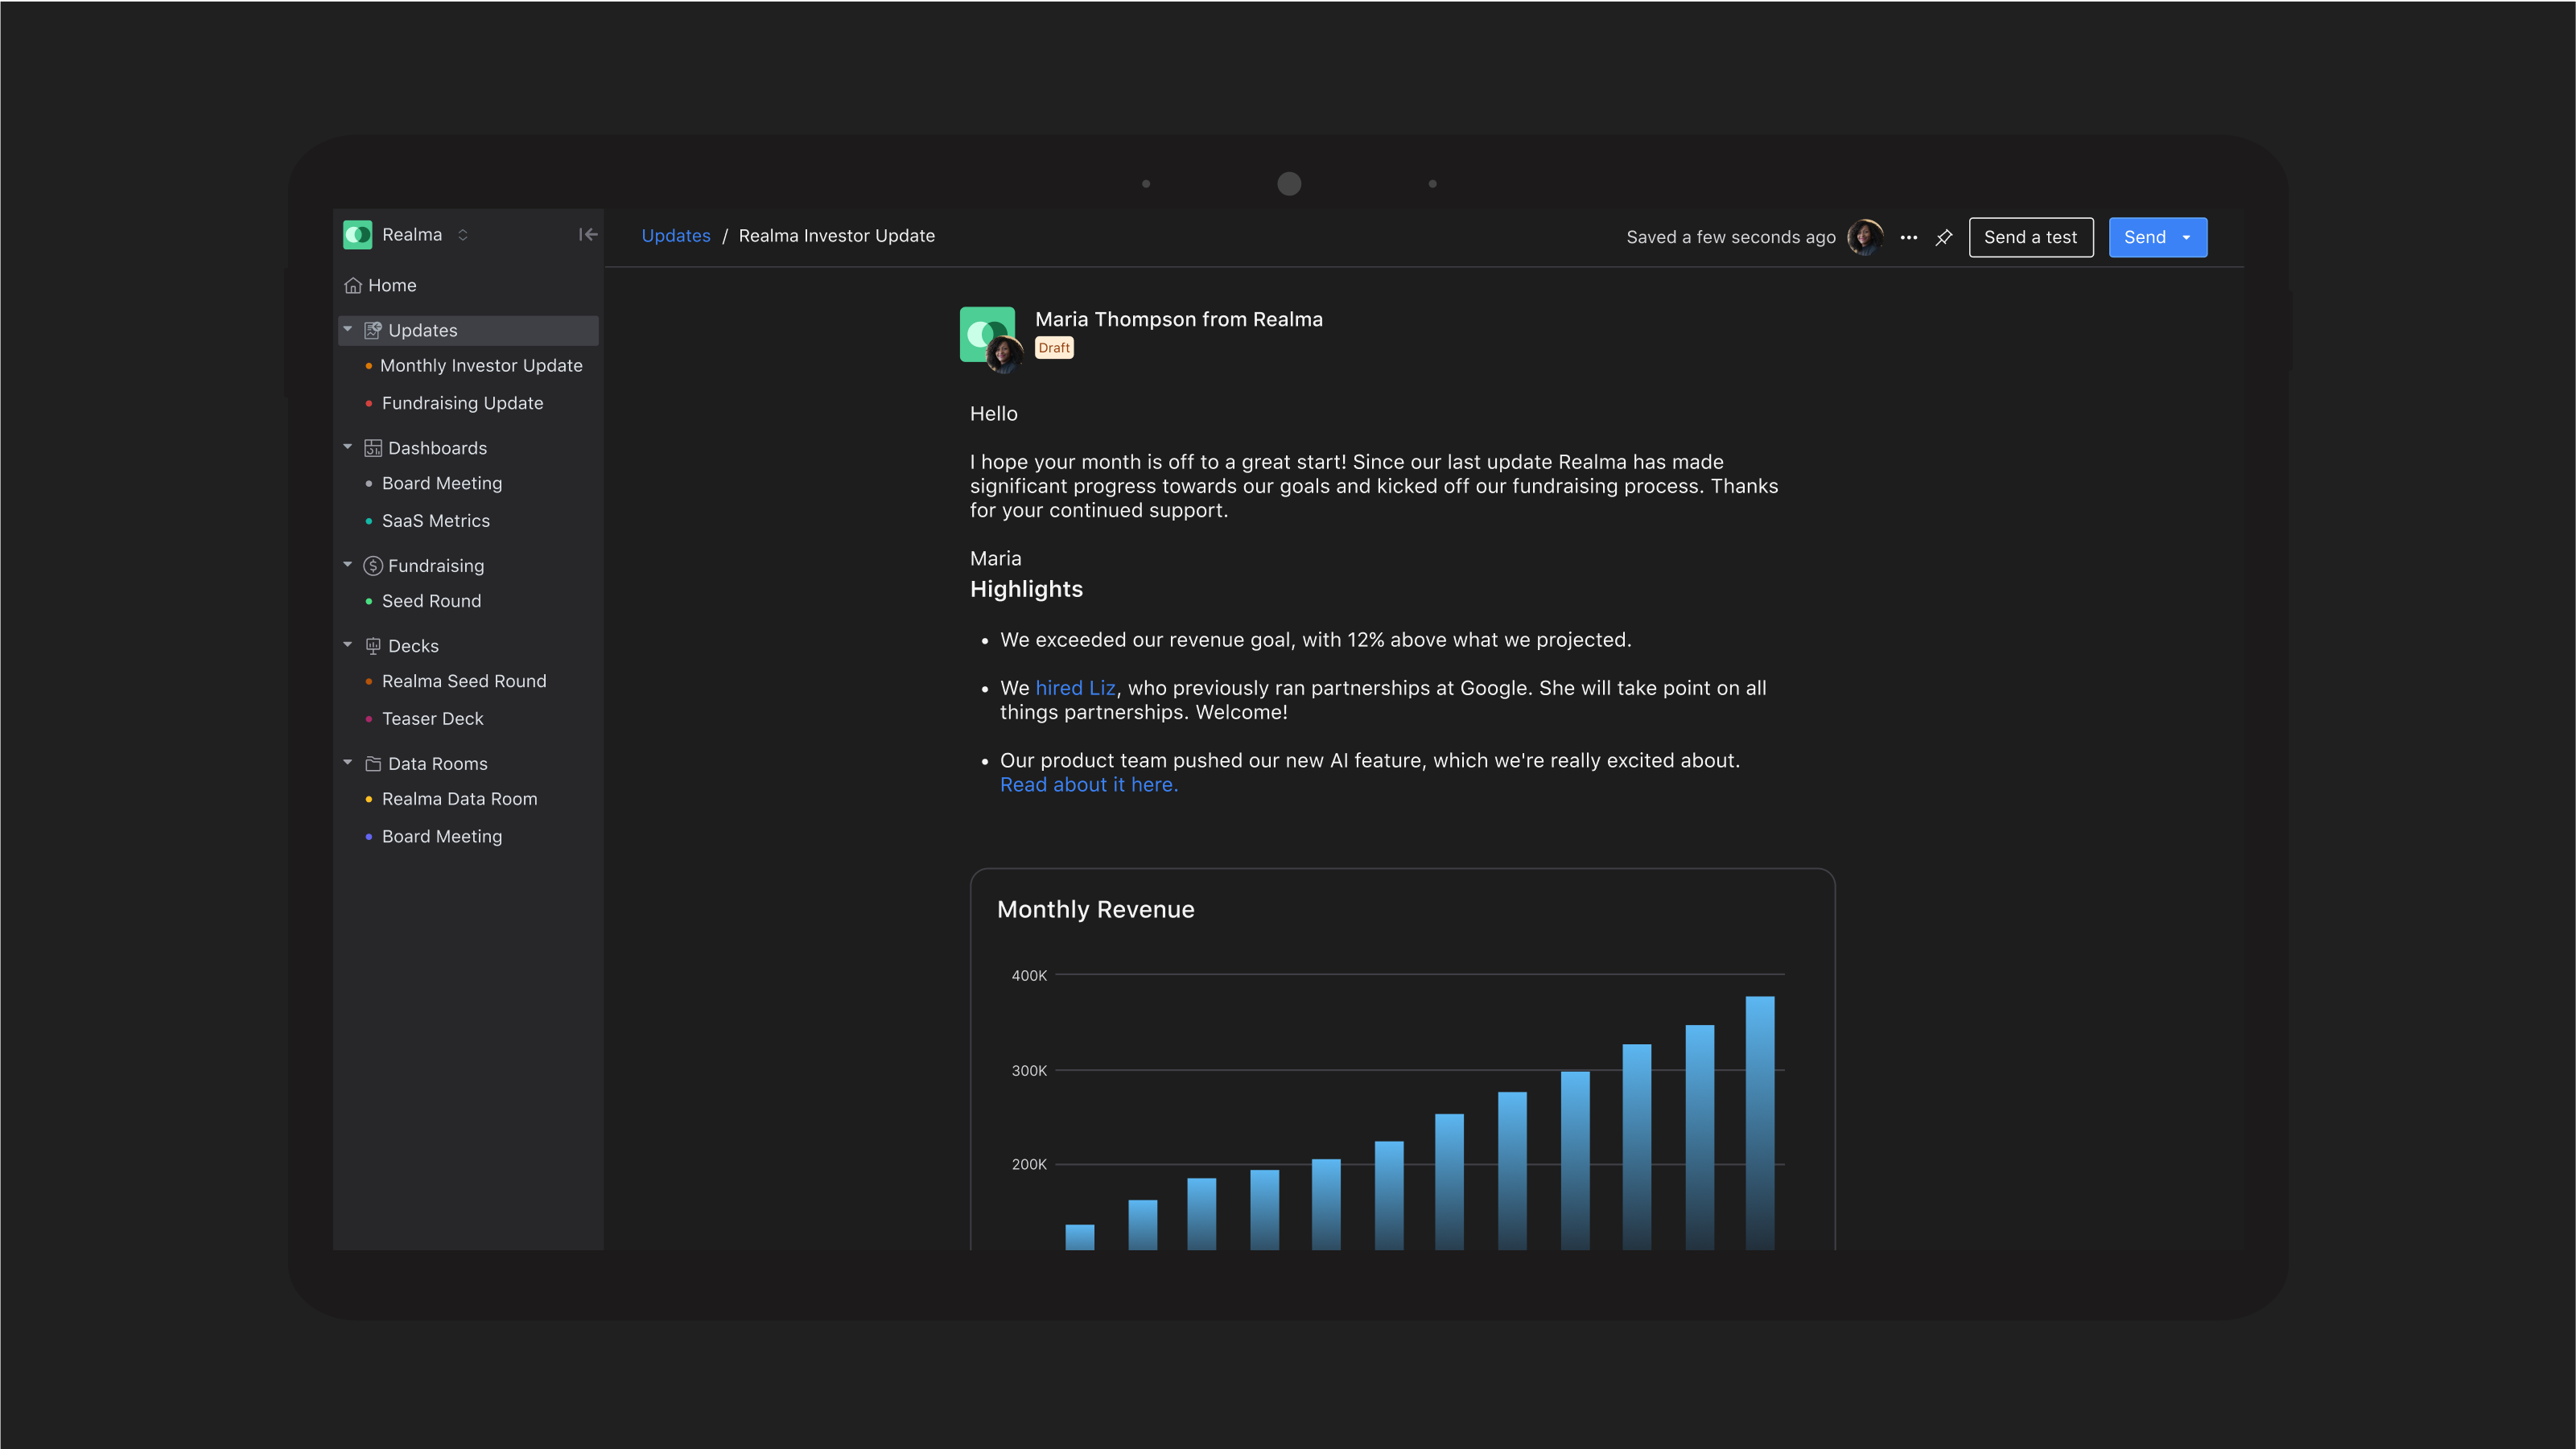This screenshot has width=2576, height=1449.
Task: Open the Read about it here link
Action: 1088,784
